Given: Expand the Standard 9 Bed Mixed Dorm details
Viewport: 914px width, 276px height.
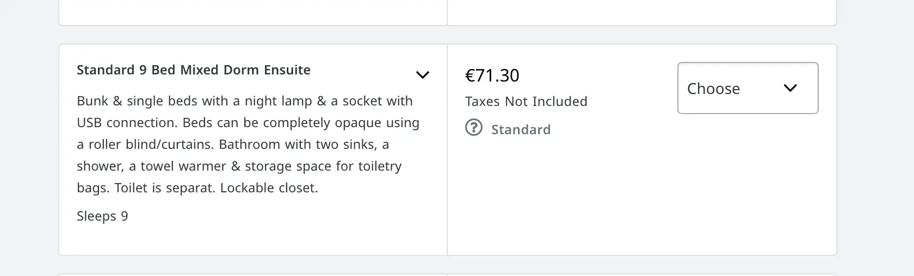Looking at the screenshot, I should 423,75.
